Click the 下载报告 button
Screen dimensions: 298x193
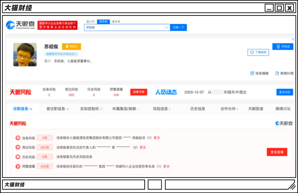tap(258, 52)
